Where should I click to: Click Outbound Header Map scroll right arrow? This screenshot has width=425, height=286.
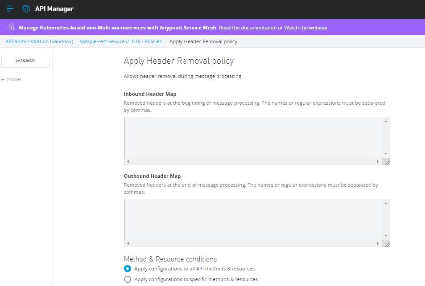(x=378, y=244)
